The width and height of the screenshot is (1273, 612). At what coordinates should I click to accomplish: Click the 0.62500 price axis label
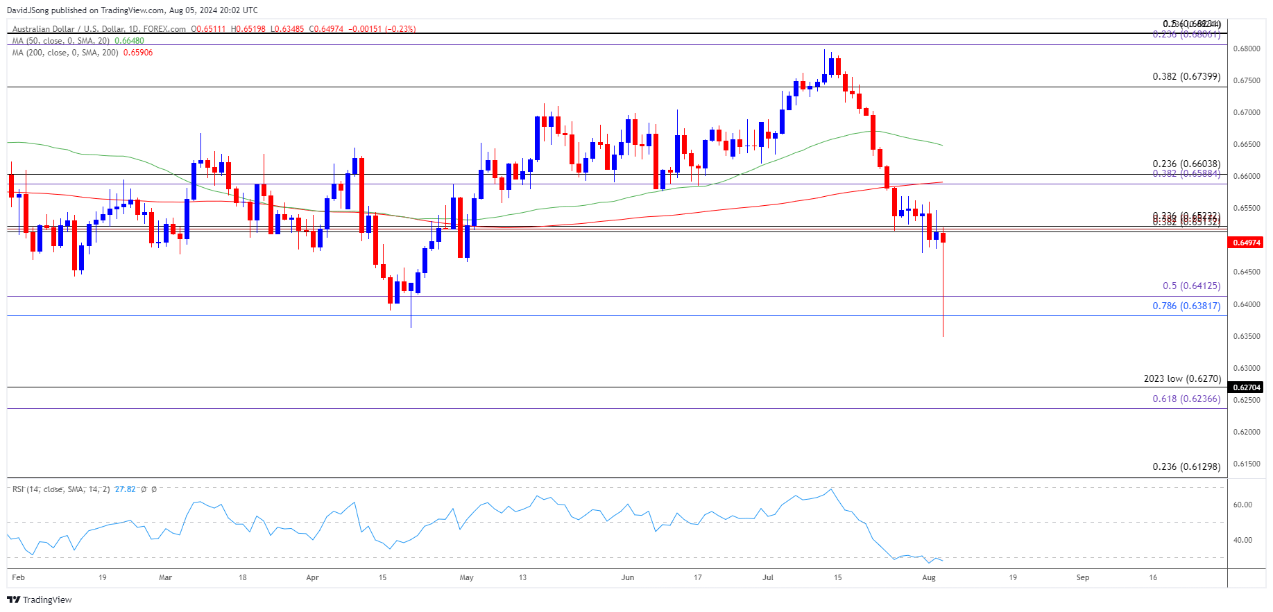tap(1247, 400)
